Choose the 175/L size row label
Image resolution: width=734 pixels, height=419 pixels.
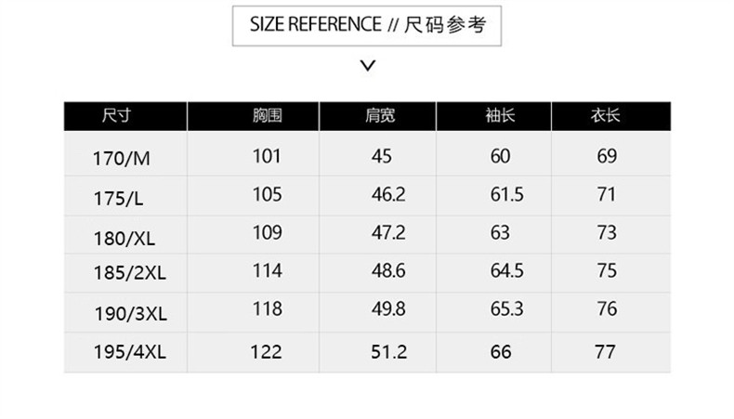pos(118,197)
